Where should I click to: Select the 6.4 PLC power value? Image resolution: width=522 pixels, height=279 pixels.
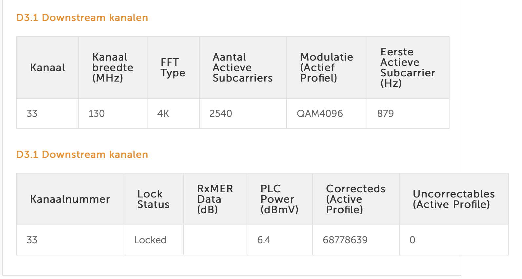coord(264,240)
